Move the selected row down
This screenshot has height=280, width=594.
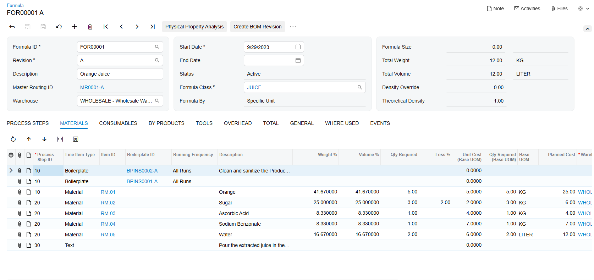point(44,139)
